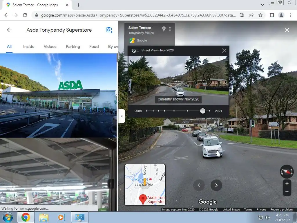Open the media player taskbar icon
Screen dimensions: 297x223
coord(61,217)
